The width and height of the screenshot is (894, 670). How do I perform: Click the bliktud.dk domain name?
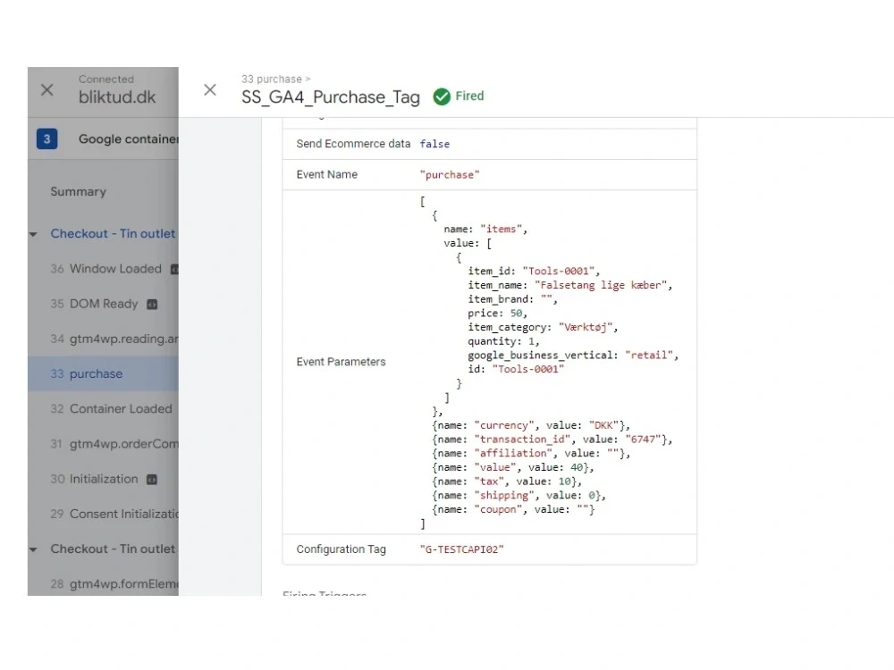point(117,97)
